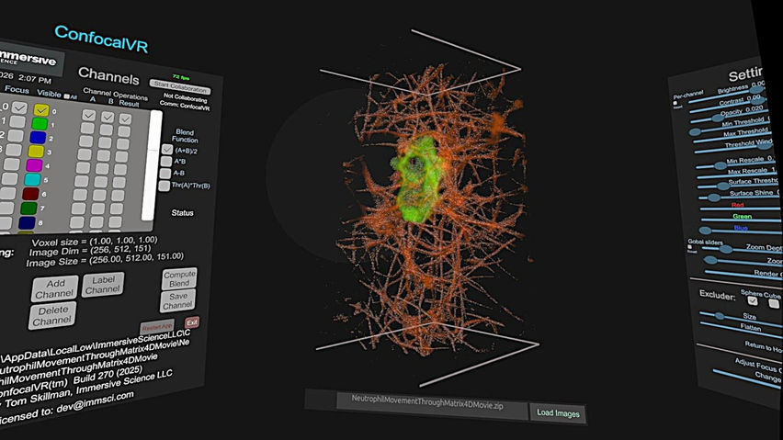This screenshot has width=783, height=440.
Task: Select the dark green channel 7 swatch
Action: pyautogui.click(x=29, y=208)
